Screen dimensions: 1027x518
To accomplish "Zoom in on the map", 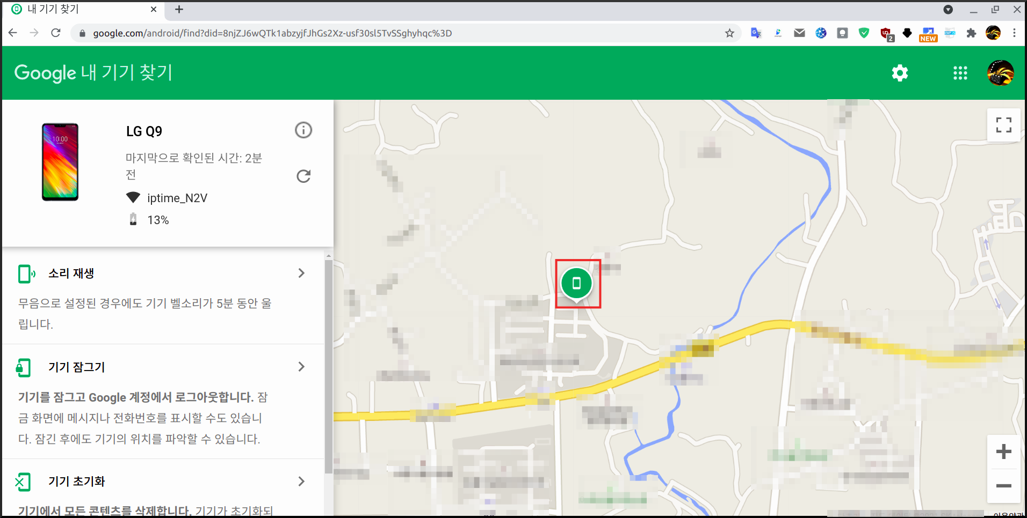I will point(1003,452).
